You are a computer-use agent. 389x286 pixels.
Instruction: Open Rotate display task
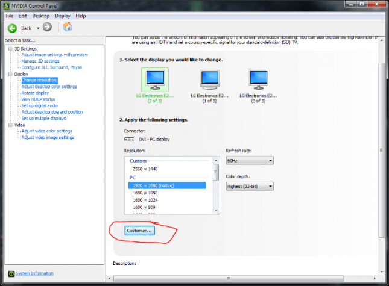click(x=35, y=93)
